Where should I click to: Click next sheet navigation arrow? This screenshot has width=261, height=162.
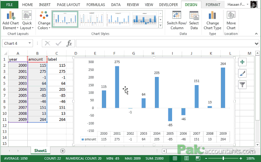[18, 151]
